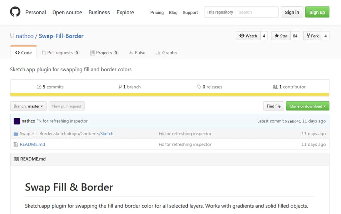The image size is (341, 214).
Task: Click the tag icon beside 0 releases
Action: click(x=199, y=87)
